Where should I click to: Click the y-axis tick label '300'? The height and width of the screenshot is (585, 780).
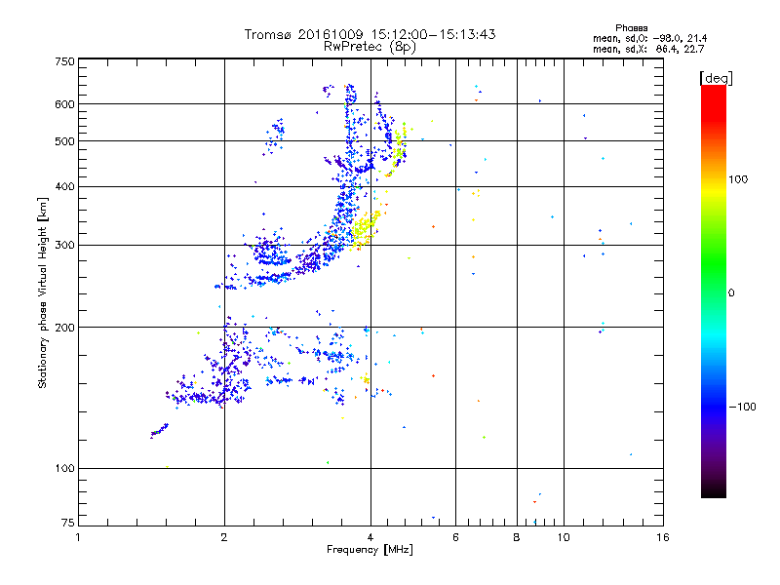pos(64,246)
